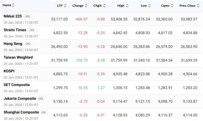Click the CFD badge next to Nikkei 225

(x=28, y=16)
